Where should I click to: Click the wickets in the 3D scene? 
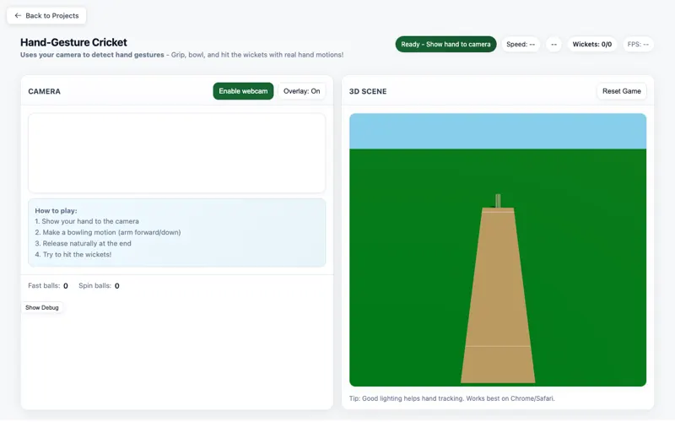point(498,201)
